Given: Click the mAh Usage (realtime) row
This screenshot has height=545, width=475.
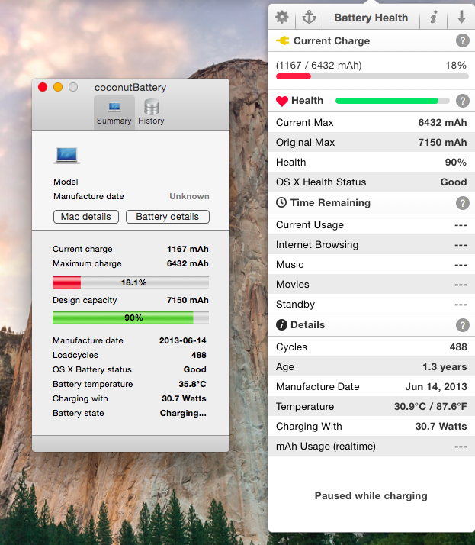Looking at the screenshot, I should pos(371,446).
